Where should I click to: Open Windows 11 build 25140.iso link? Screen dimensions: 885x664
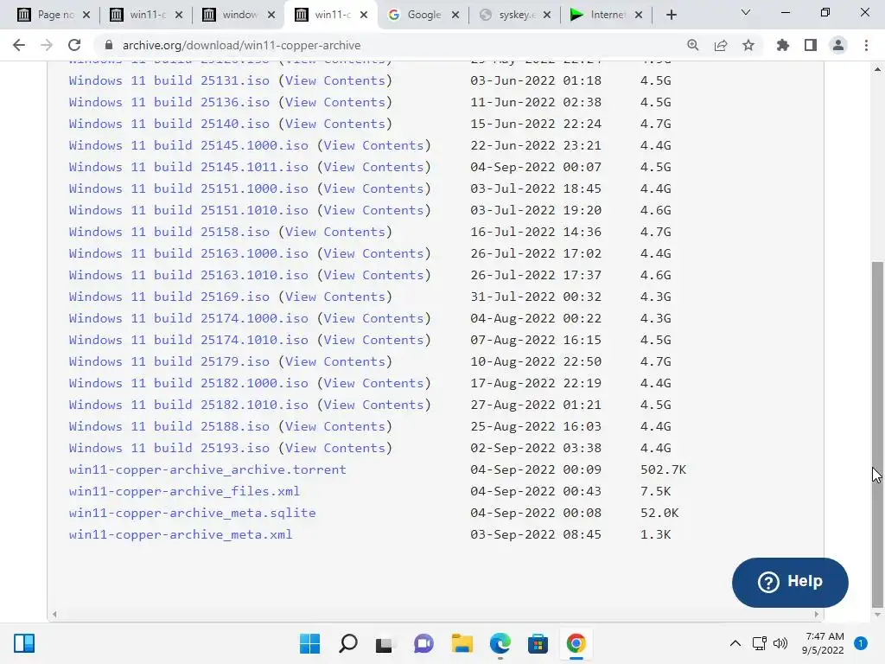[x=169, y=124]
